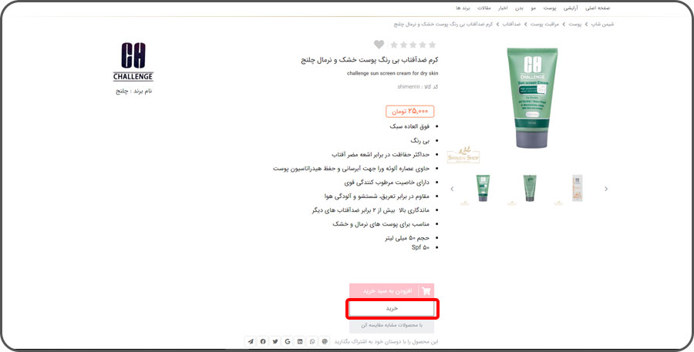This screenshot has width=694, height=352.
Task: Click افزودن به سبد خرید button
Action: (x=392, y=291)
